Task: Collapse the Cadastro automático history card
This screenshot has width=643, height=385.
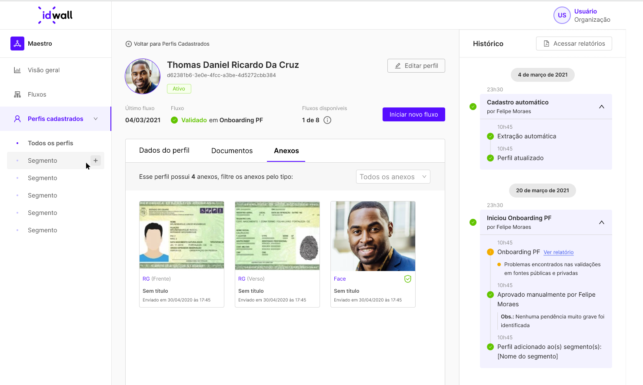Action: coord(601,106)
